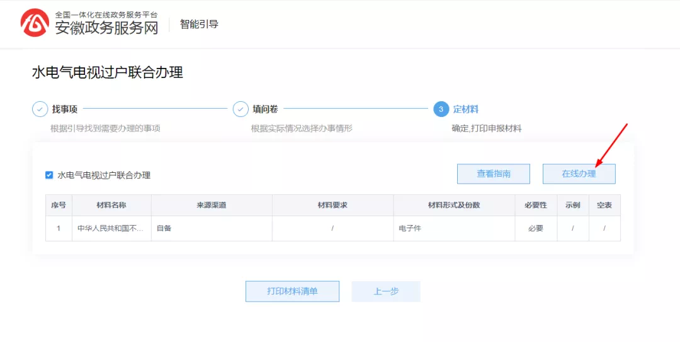Screen dimensions: 680x342
Task: Go back with the 上一步 button
Action: tap(386, 292)
